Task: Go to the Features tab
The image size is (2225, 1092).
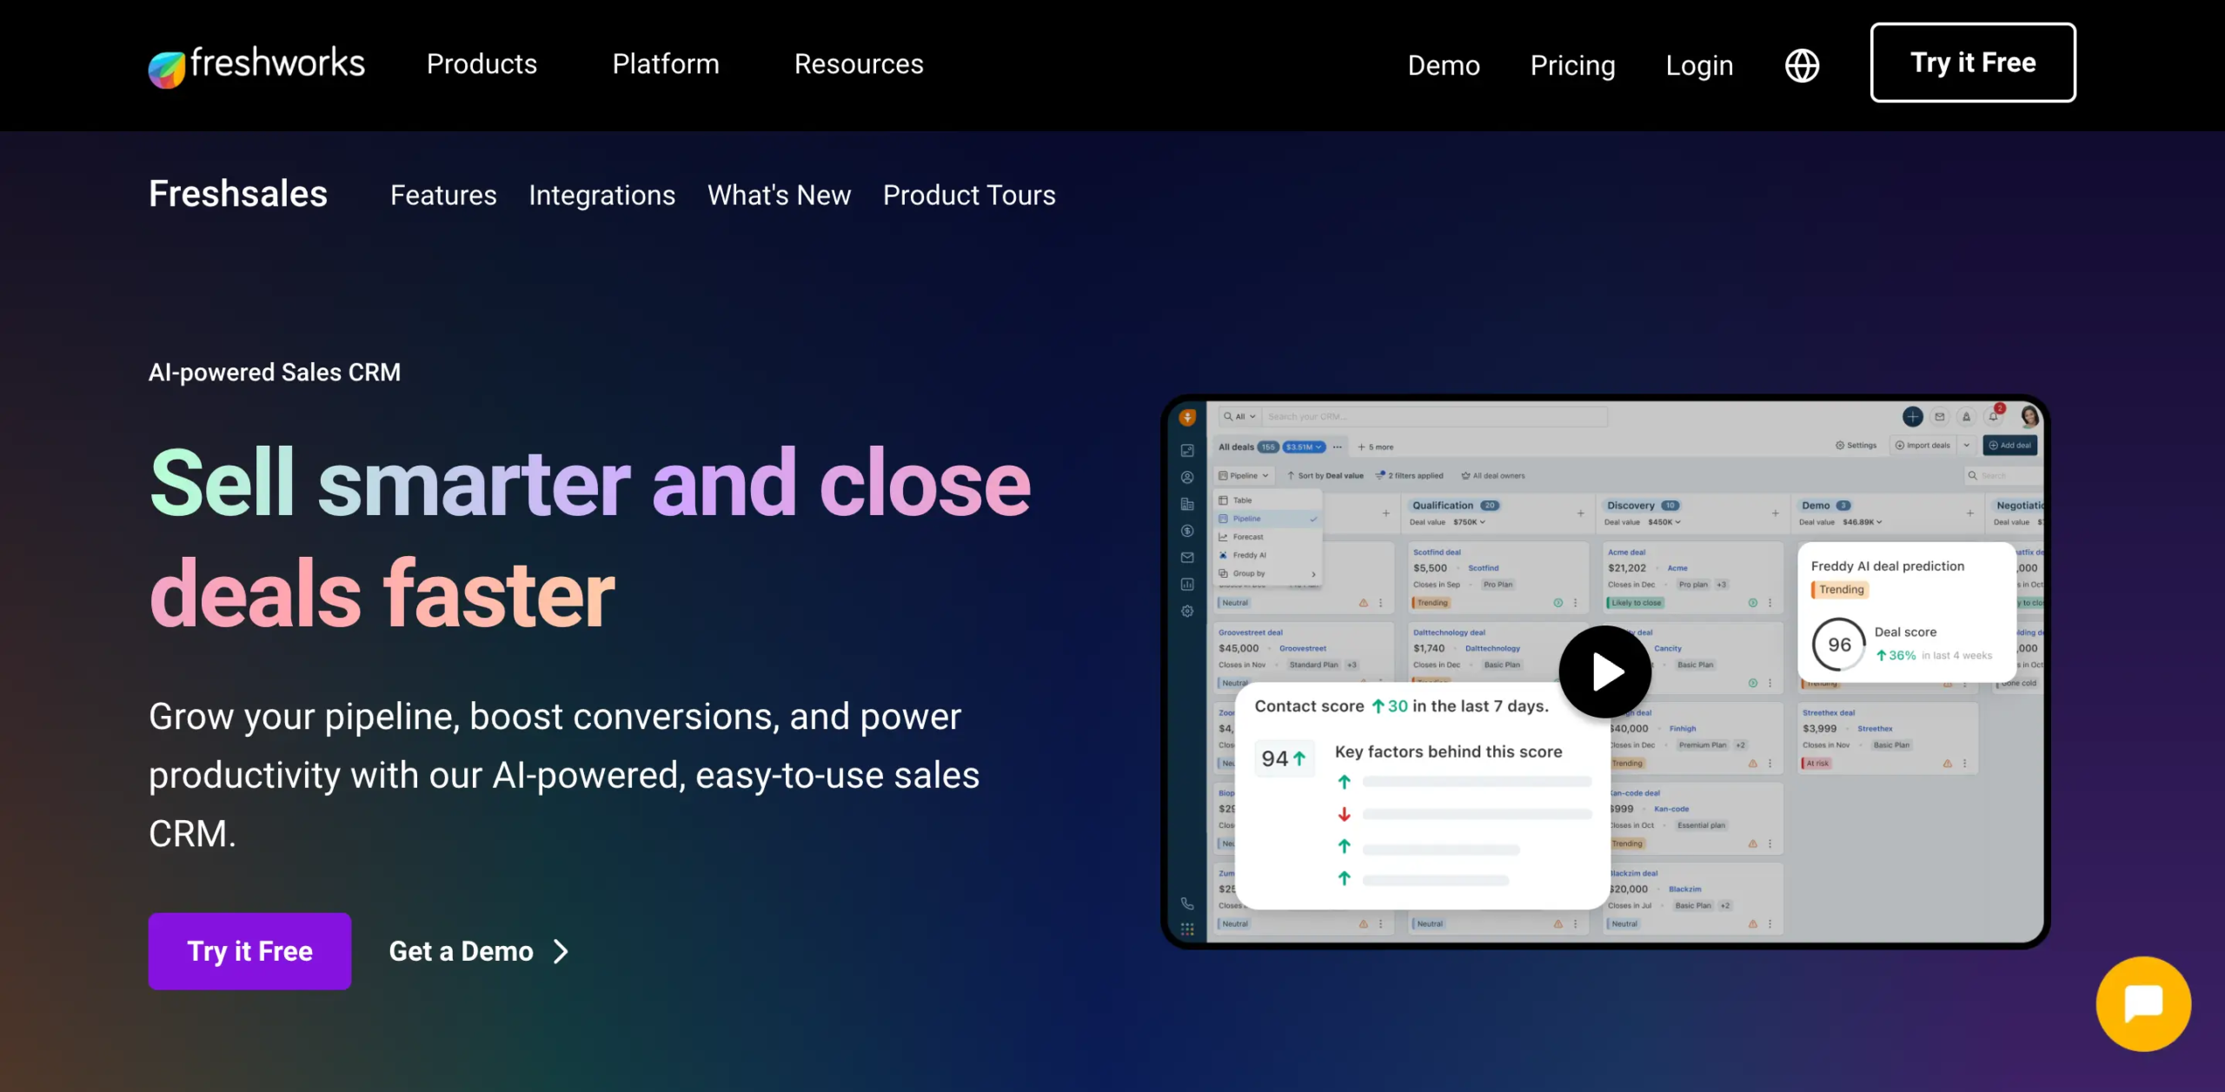Action: point(443,195)
